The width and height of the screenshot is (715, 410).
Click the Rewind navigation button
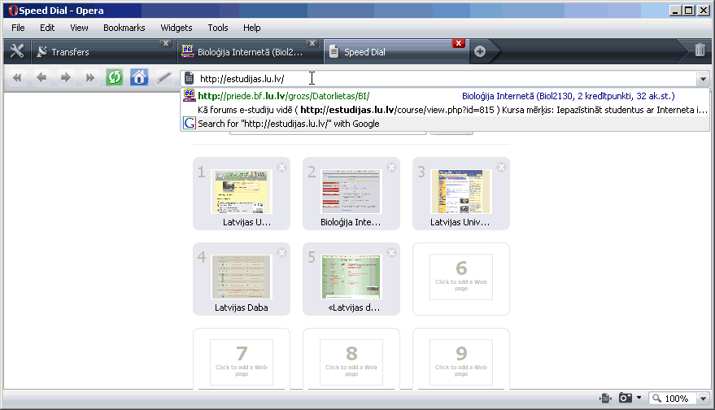click(17, 78)
